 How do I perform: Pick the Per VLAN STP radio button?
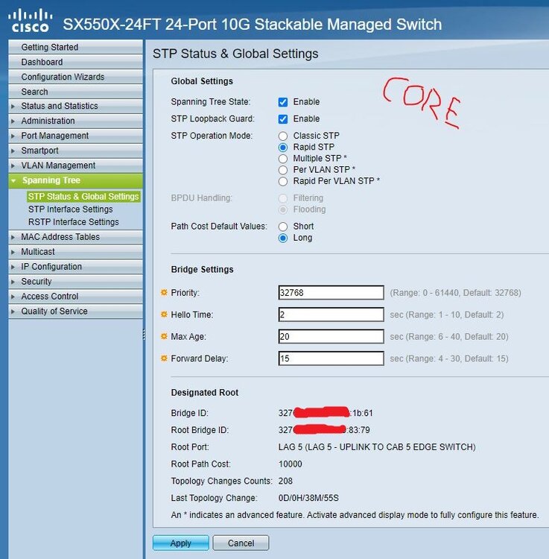tap(283, 170)
